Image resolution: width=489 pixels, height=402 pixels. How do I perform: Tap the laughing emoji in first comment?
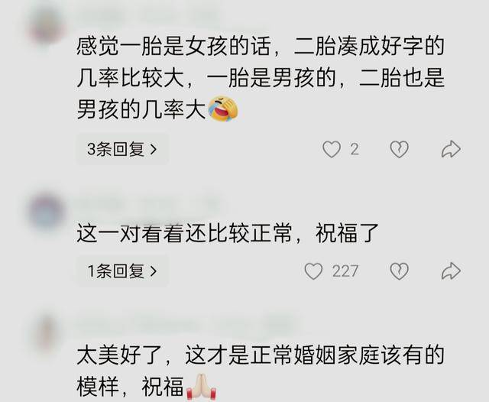[x=223, y=109]
